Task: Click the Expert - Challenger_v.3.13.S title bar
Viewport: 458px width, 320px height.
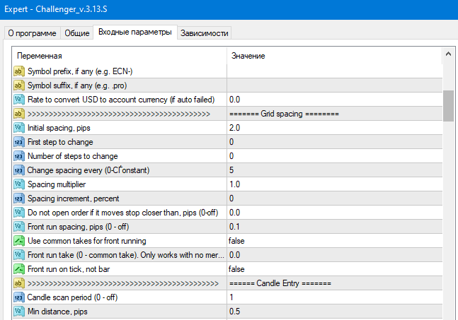Action: [x=229, y=9]
